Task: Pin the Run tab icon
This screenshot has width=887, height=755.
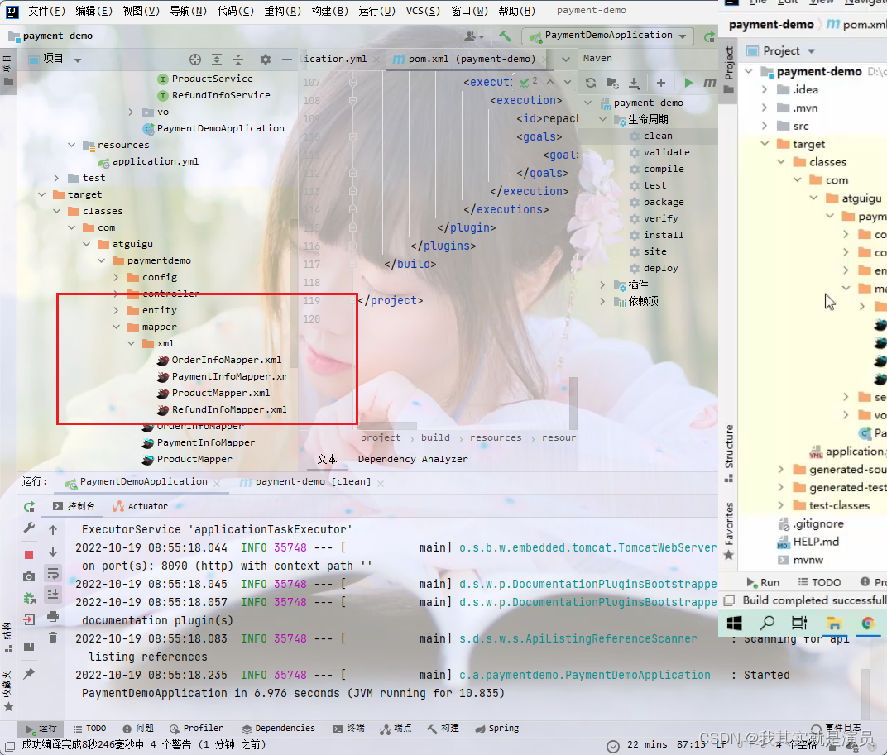Action: (29, 674)
